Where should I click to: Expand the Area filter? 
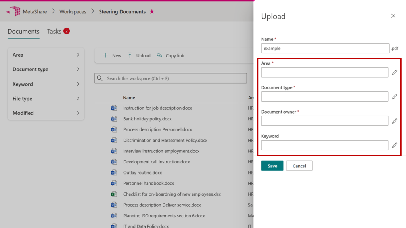tap(46, 55)
